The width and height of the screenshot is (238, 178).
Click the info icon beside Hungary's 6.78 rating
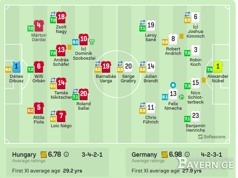pos(66,154)
